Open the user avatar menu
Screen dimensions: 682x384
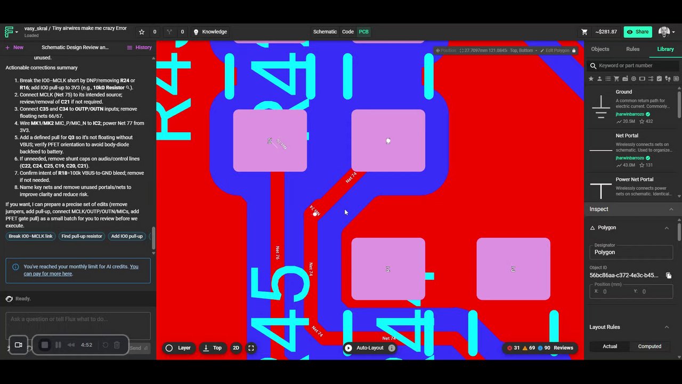click(x=666, y=32)
